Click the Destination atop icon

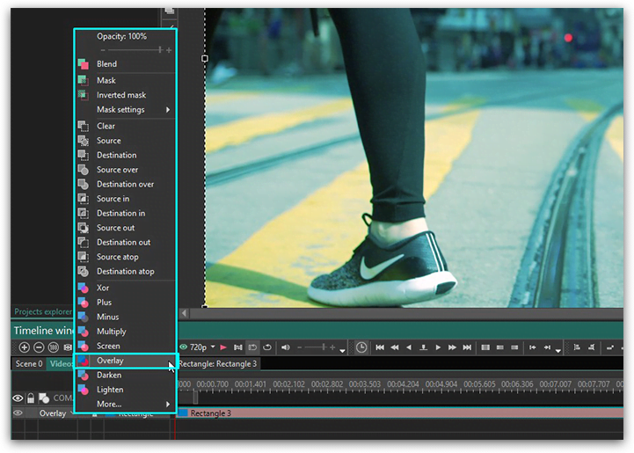coord(84,272)
